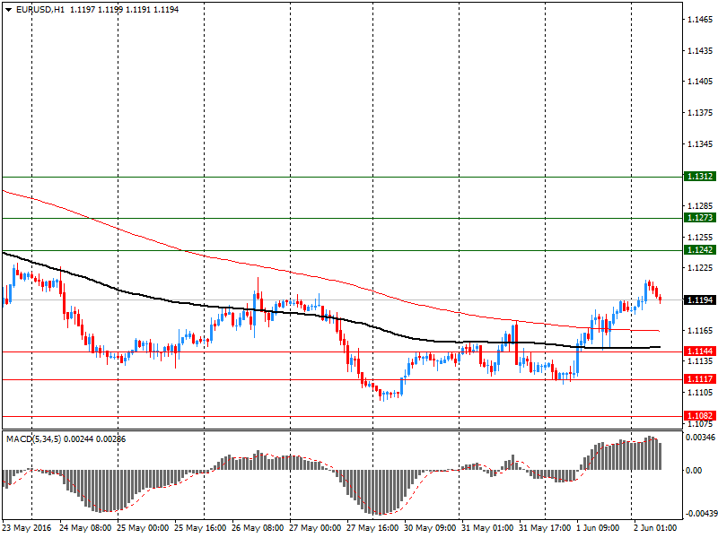718x538 pixels.
Task: Click the MACD scale value 0.00346
Action: [700, 438]
